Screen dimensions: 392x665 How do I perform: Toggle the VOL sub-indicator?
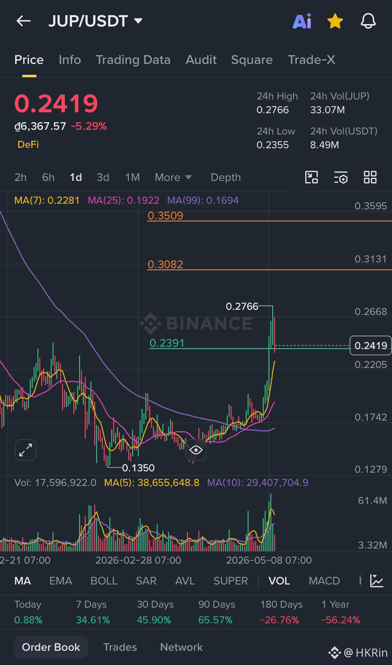coord(279,581)
